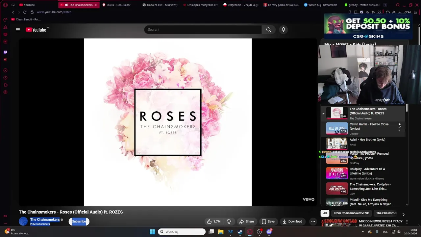Switch to the Co to za Hit! tab
Screen dimensions: 421x237
pyautogui.click(x=160, y=5)
